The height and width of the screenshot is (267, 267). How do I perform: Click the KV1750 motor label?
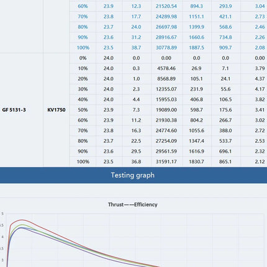coord(57,110)
